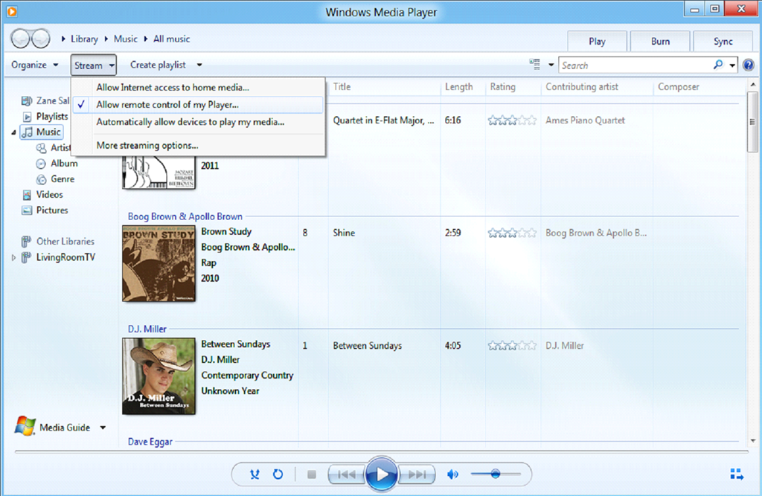Click the search magnifier icon

718,65
